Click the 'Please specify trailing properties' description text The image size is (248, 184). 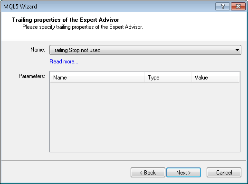click(83, 27)
